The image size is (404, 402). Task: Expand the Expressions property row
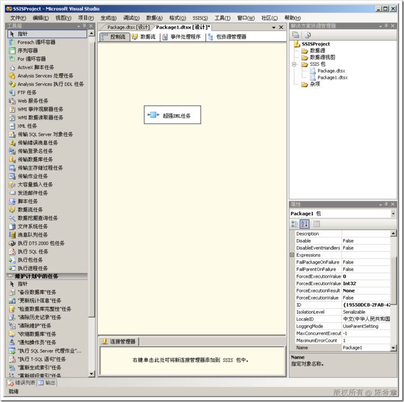click(x=292, y=255)
